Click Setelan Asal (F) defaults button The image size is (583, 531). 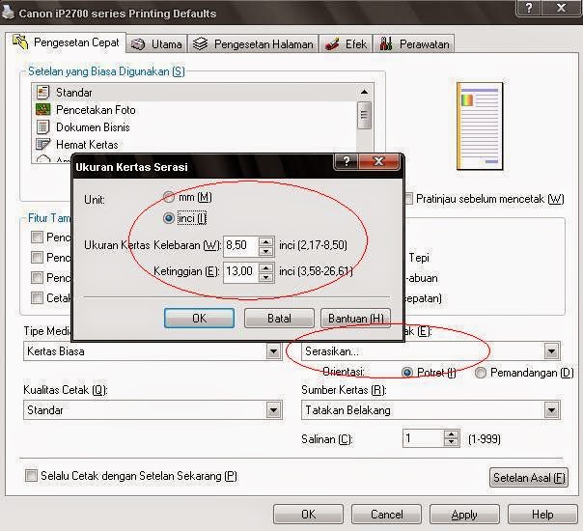tap(529, 477)
